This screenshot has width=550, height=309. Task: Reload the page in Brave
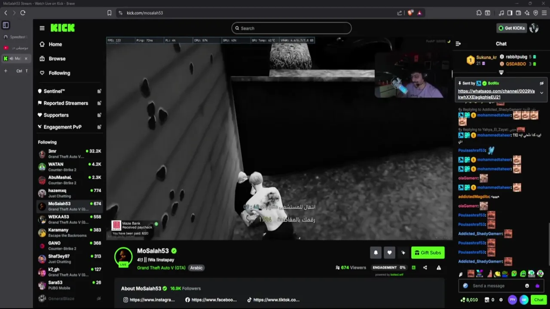pyautogui.click(x=23, y=13)
